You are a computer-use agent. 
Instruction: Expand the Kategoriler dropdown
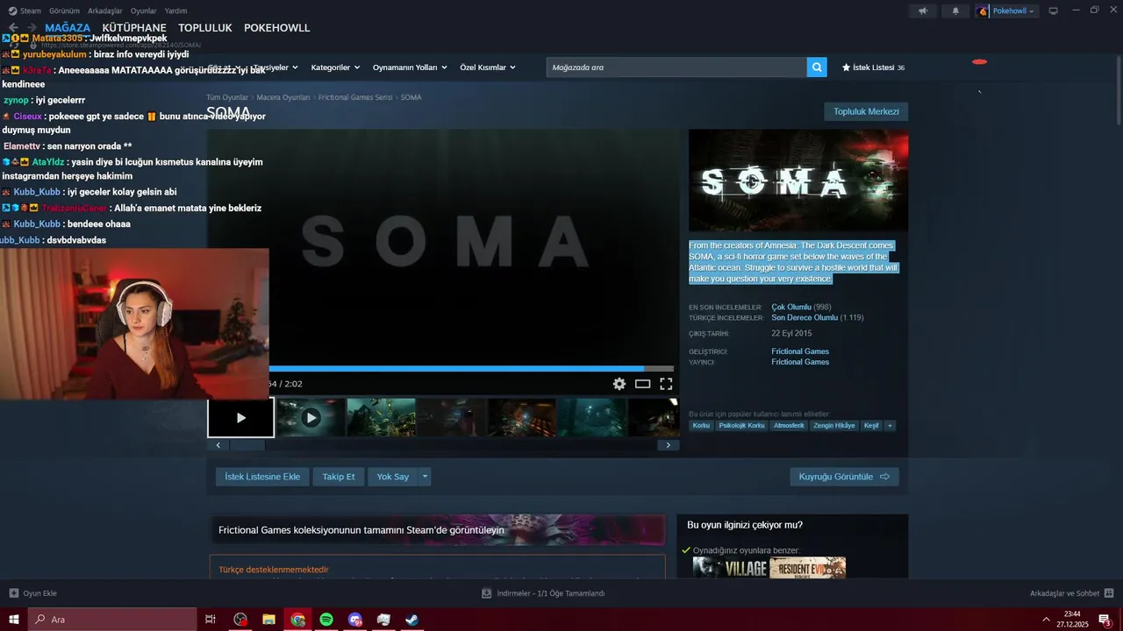[335, 67]
